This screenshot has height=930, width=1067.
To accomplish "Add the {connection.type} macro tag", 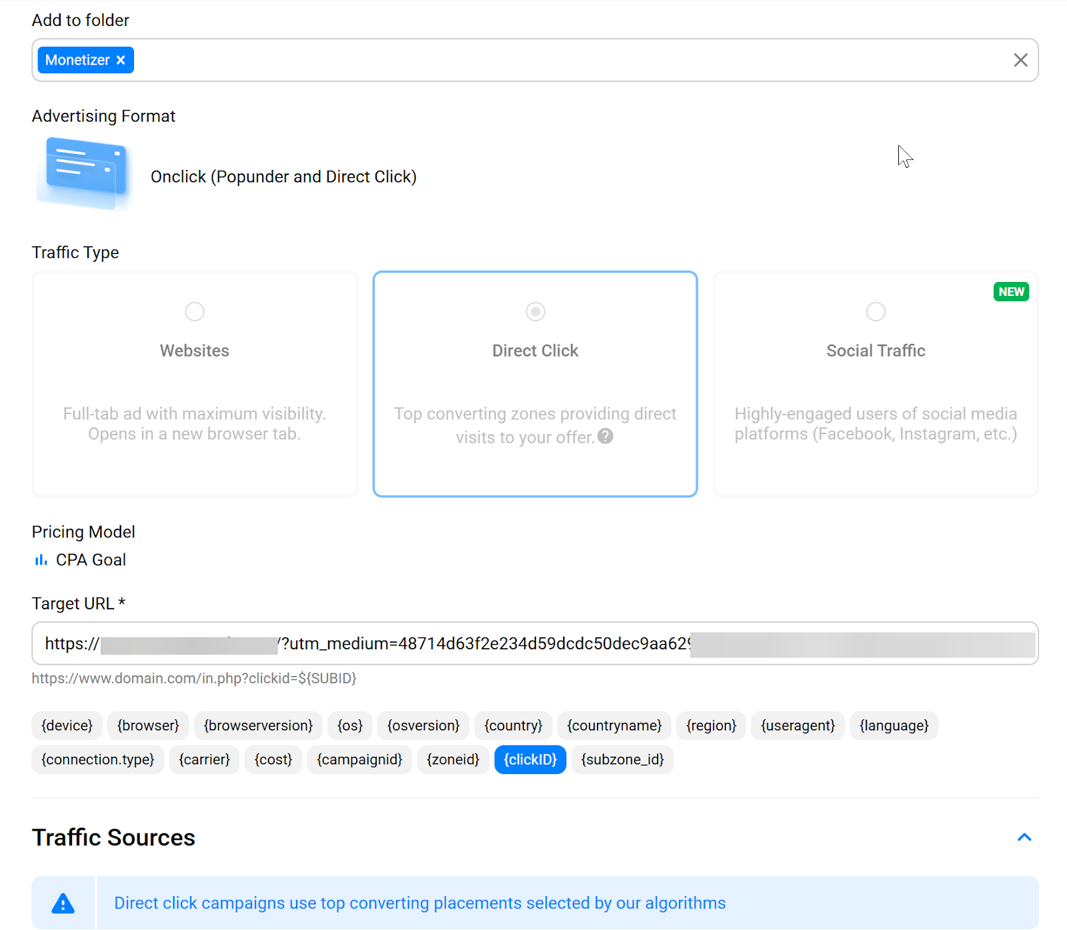I will point(97,760).
